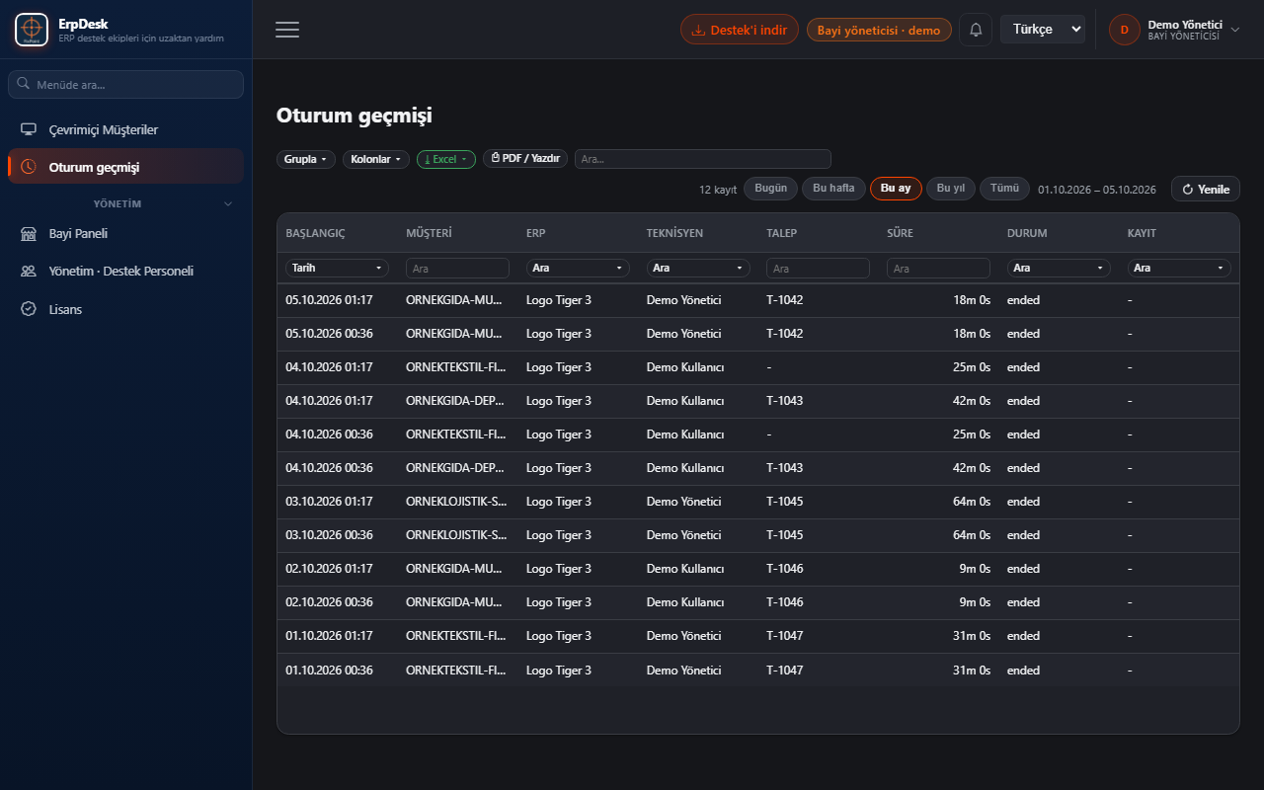Open the Durum column filter dropdown
The image size is (1264, 790).
tap(1059, 268)
